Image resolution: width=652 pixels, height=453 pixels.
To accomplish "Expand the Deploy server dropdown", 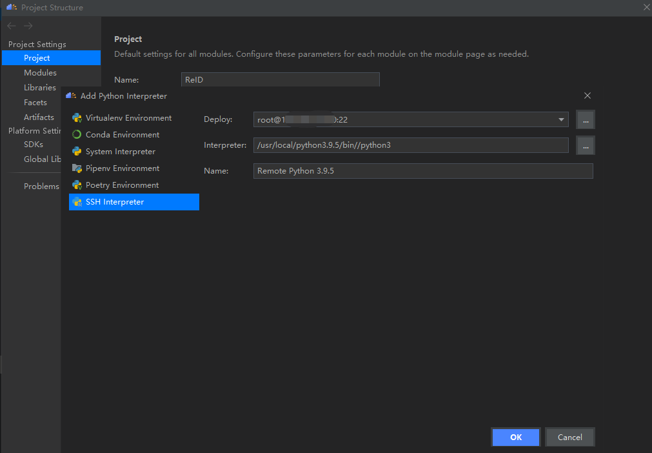I will [561, 119].
